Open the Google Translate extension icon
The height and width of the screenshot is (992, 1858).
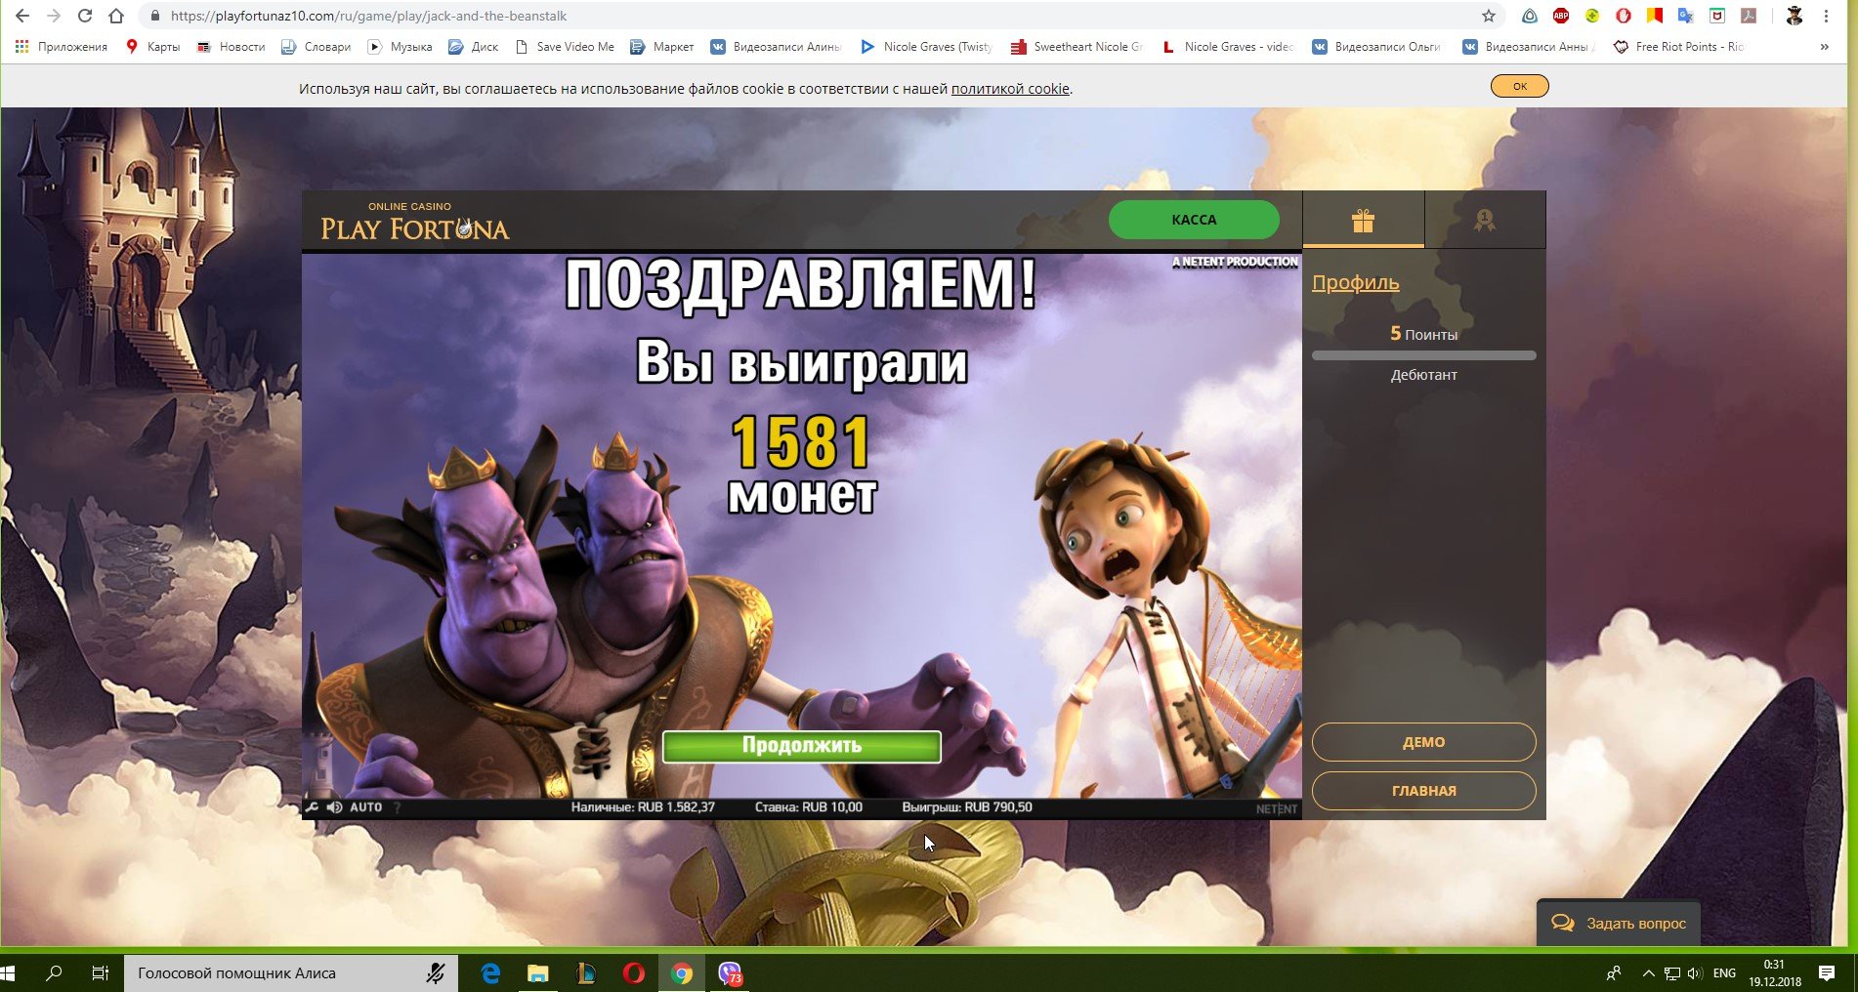1685,16
